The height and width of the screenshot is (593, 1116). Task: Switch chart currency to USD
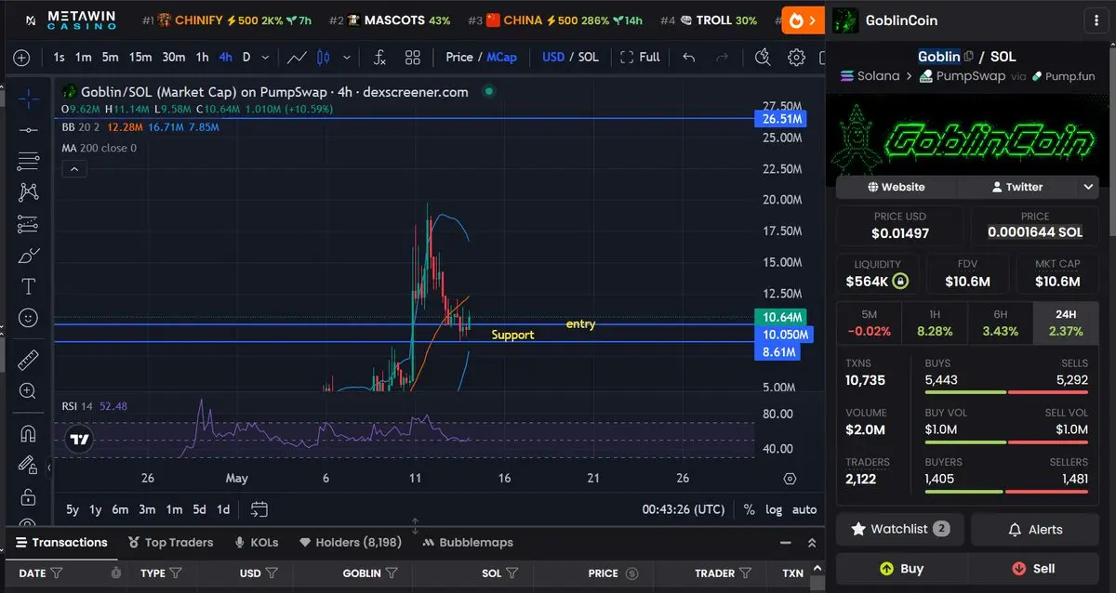pos(553,58)
